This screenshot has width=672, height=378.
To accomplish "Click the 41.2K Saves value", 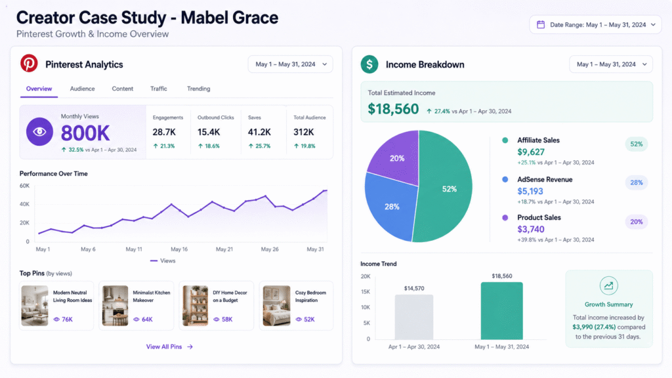I will tap(259, 132).
